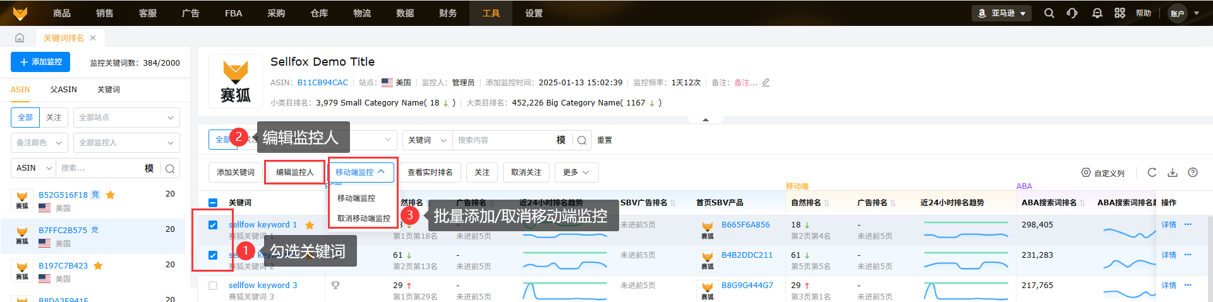Toggle star on B52G516F18 in sidebar

(x=111, y=195)
